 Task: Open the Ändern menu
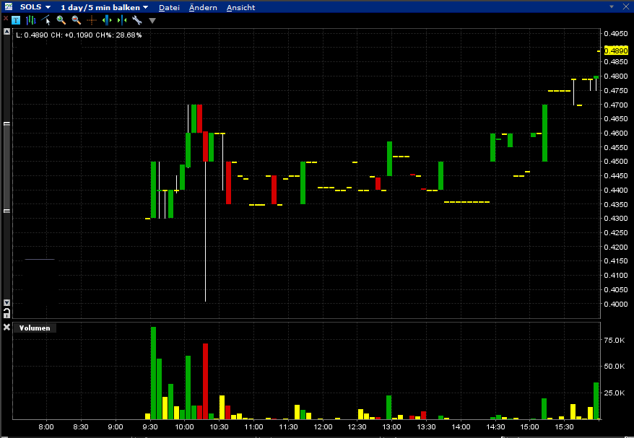coord(202,7)
